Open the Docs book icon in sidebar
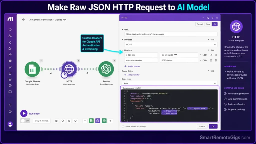This screenshot has height=144, width=256. click(x=10, y=92)
